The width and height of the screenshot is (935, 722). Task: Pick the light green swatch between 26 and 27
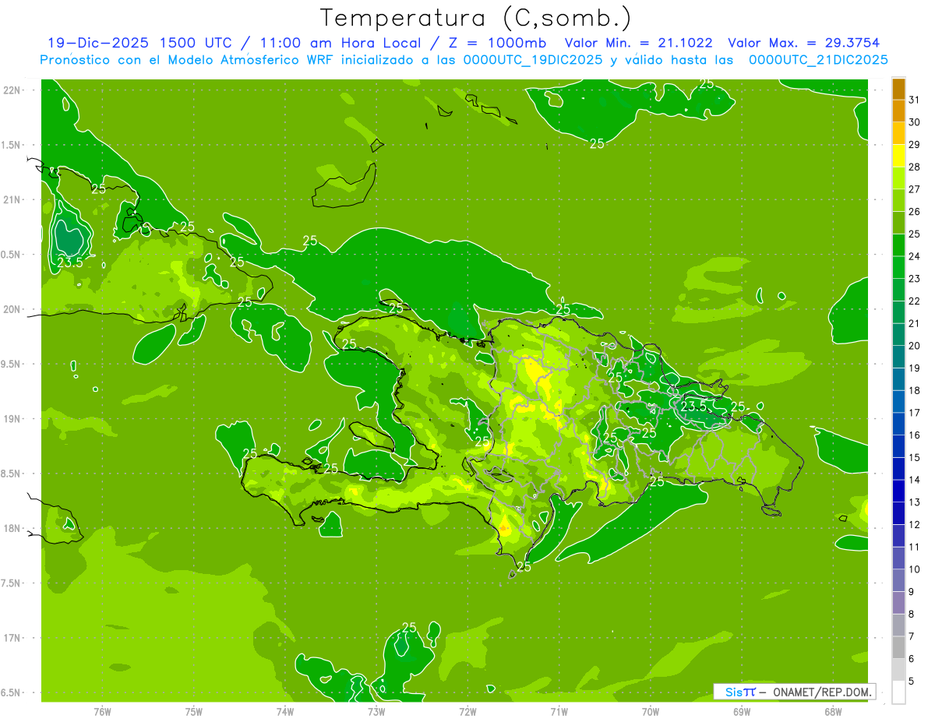[898, 201]
